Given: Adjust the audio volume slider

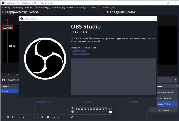Looking at the screenshot, I should click(x=94, y=112).
